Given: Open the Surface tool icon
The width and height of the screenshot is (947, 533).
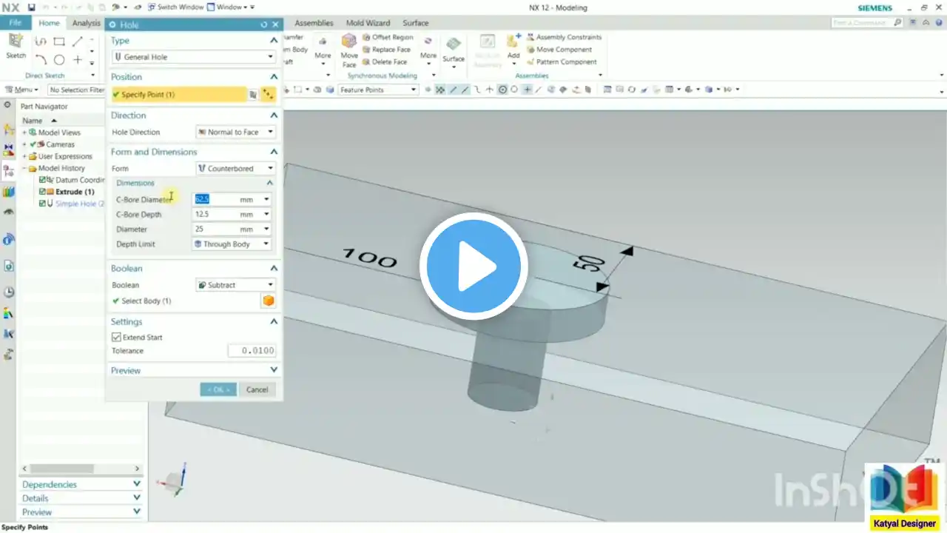Looking at the screenshot, I should click(x=454, y=44).
